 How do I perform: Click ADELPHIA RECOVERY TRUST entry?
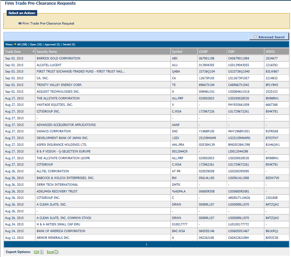pos(57,191)
